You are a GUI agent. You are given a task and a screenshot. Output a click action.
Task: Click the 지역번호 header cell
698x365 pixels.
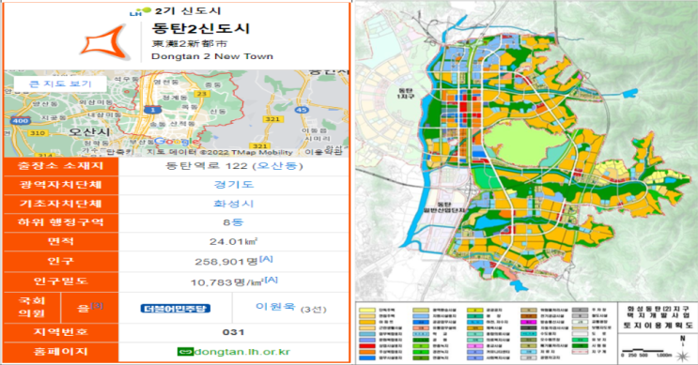[x=61, y=332]
